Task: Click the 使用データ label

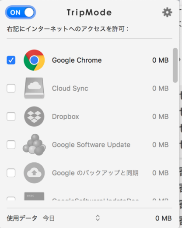Action: coord(22,218)
